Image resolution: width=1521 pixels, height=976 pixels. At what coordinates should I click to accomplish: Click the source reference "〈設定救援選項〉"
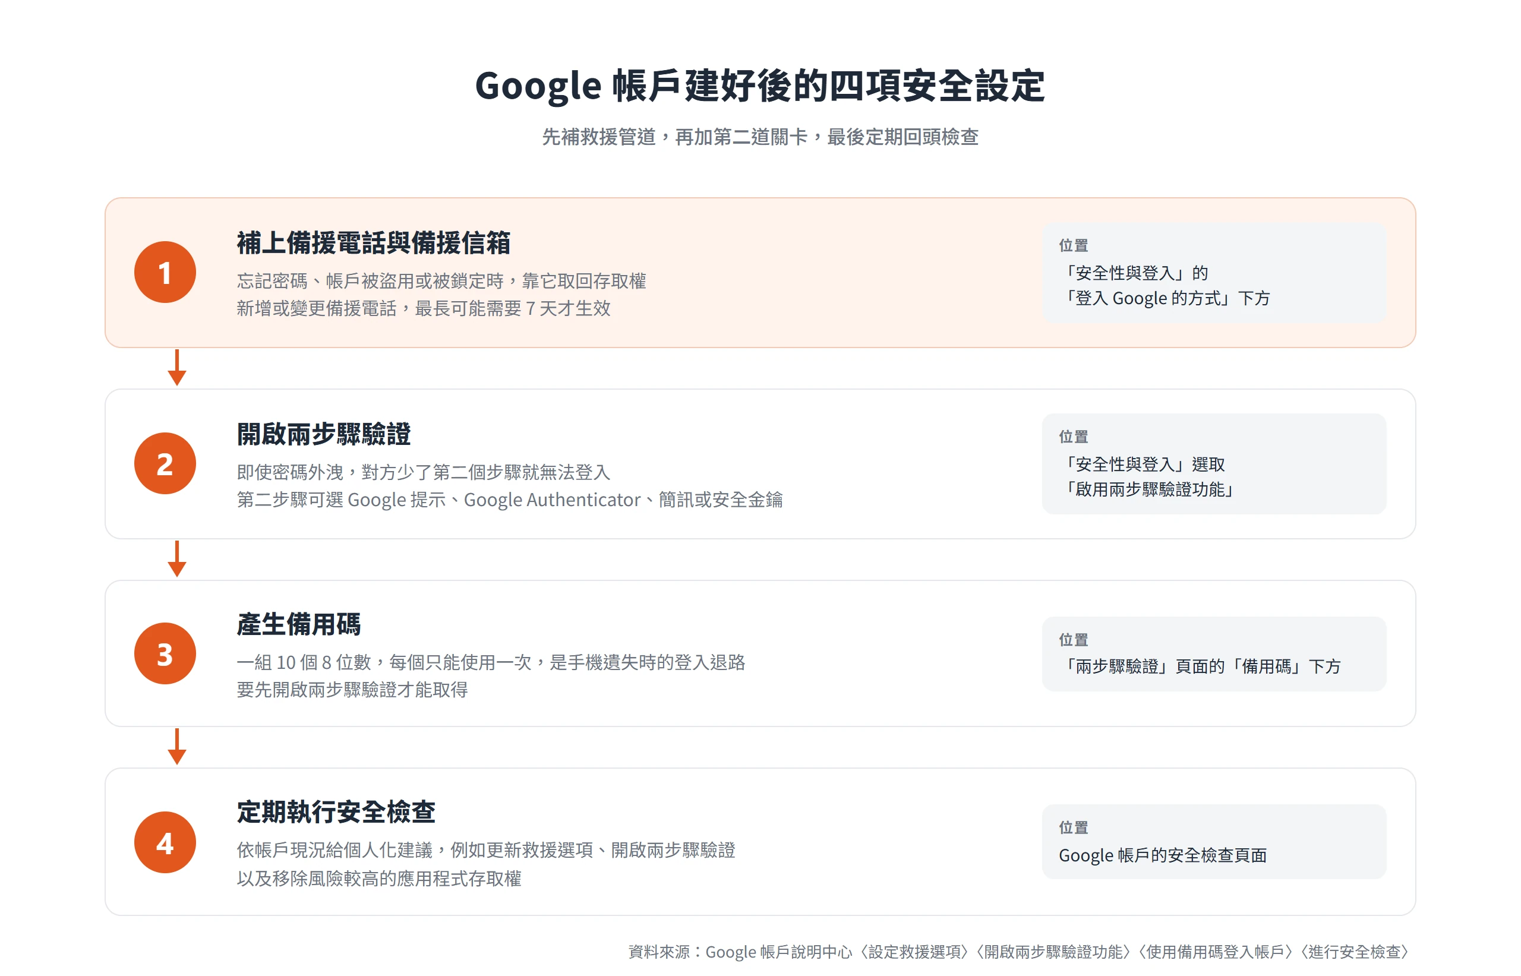(913, 952)
